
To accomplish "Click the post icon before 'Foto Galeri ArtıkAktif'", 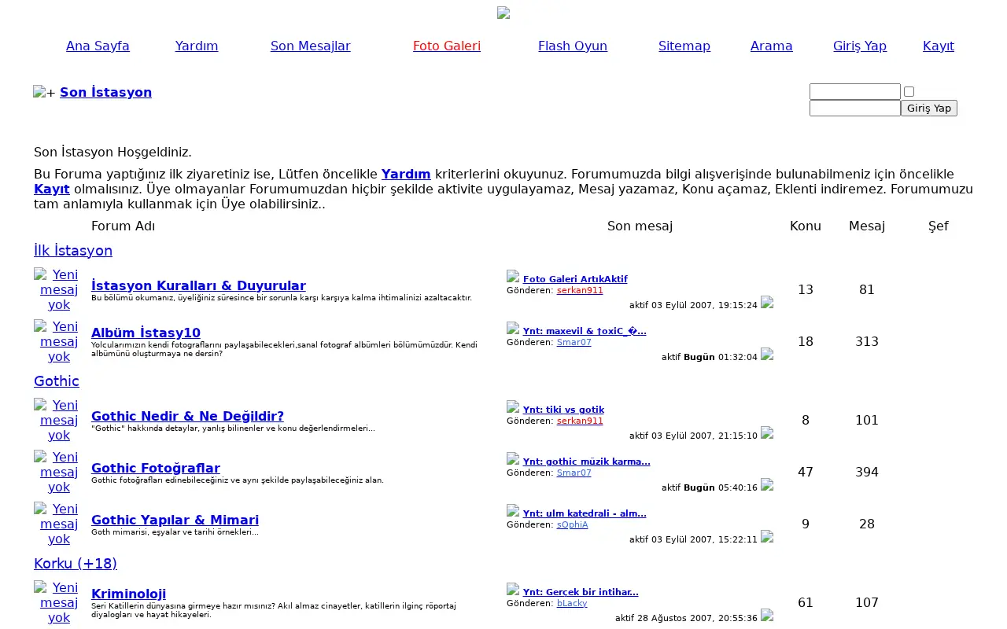I will click(x=513, y=277).
